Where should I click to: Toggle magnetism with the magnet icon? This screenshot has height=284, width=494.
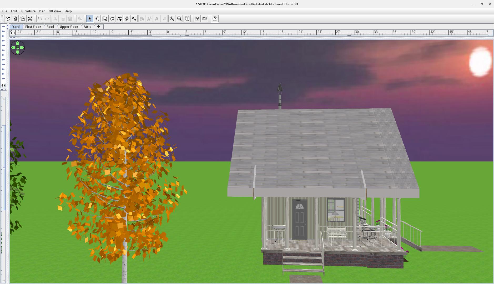[x=187, y=19]
